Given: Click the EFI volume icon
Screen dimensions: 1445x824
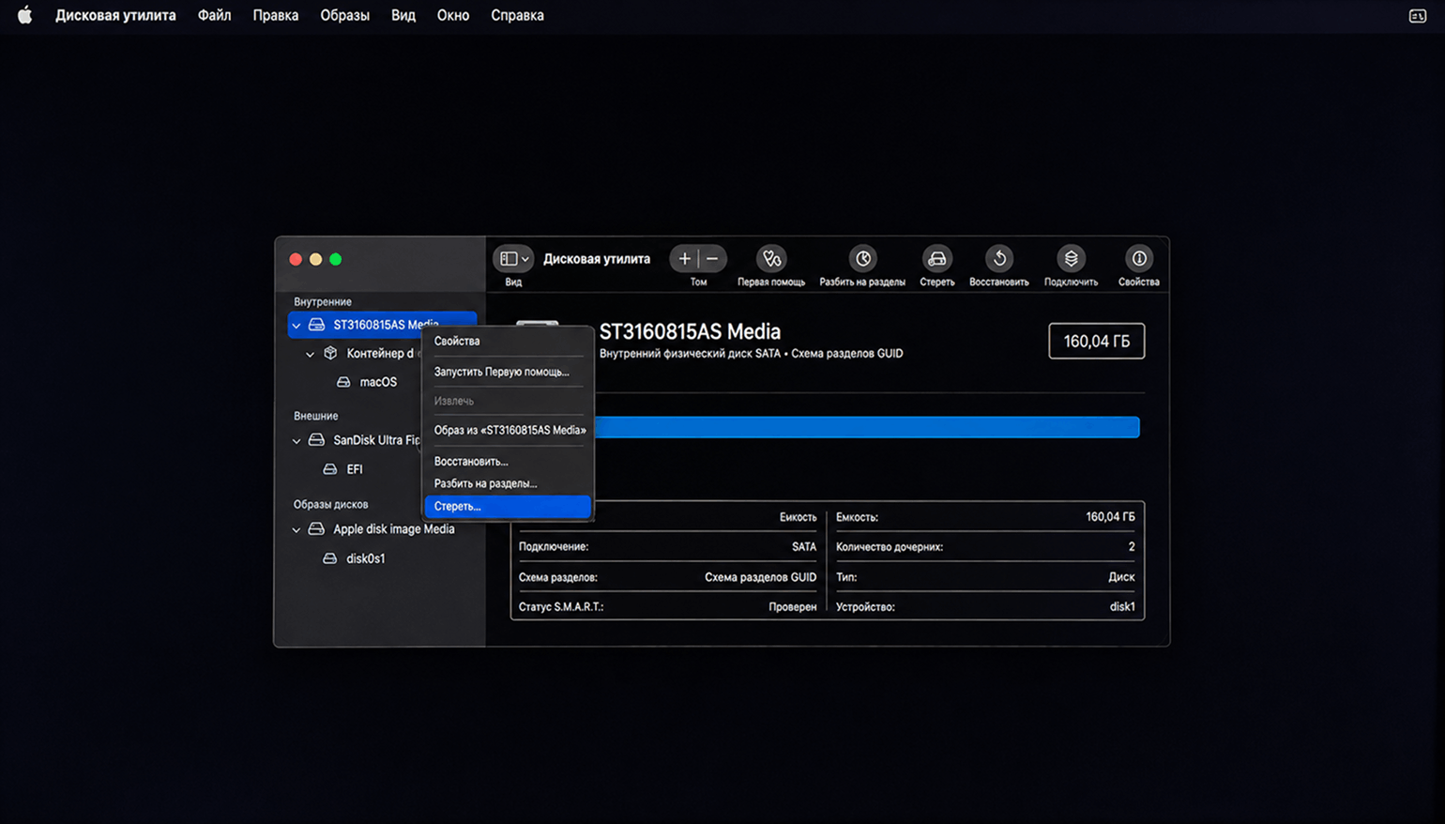Looking at the screenshot, I should (330, 469).
